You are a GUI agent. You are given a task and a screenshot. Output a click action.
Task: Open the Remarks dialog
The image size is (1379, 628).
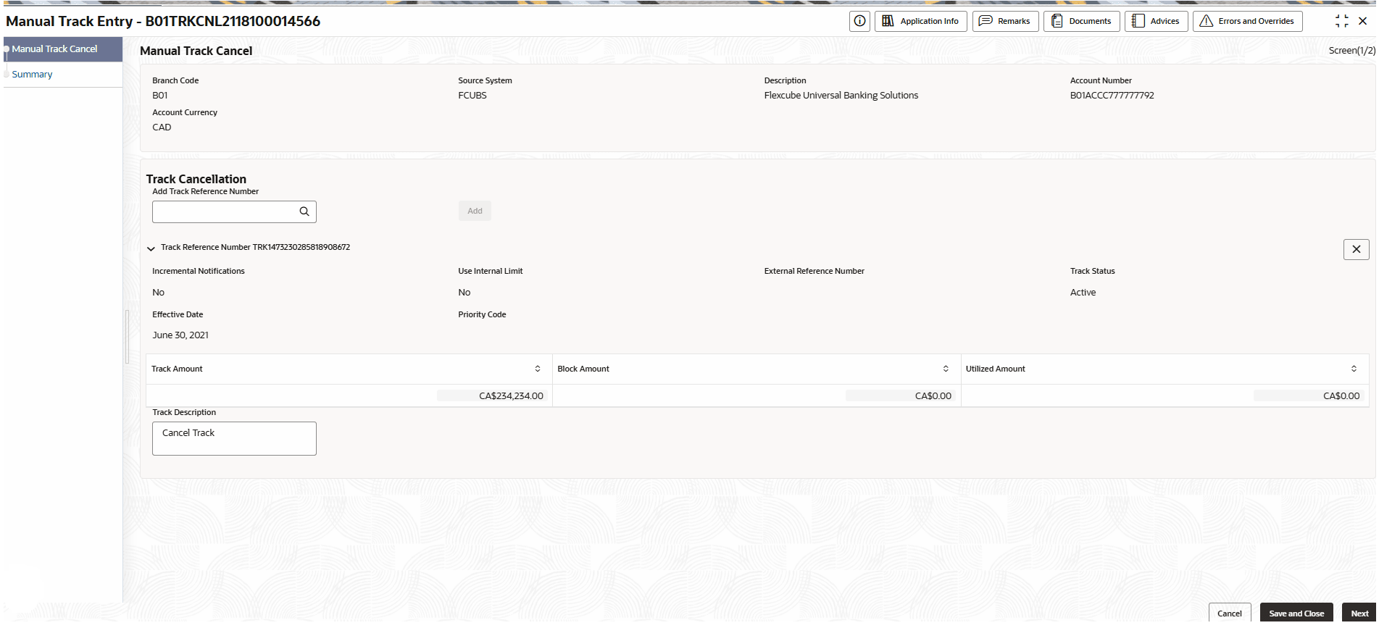(1005, 21)
